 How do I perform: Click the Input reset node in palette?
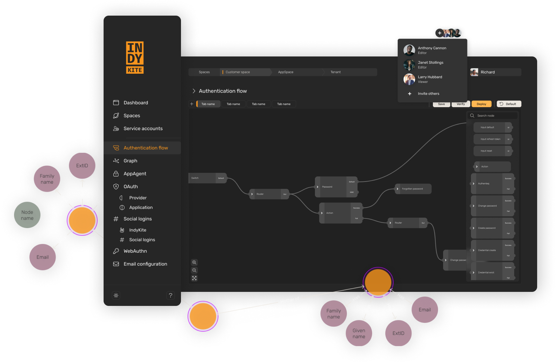click(x=493, y=151)
